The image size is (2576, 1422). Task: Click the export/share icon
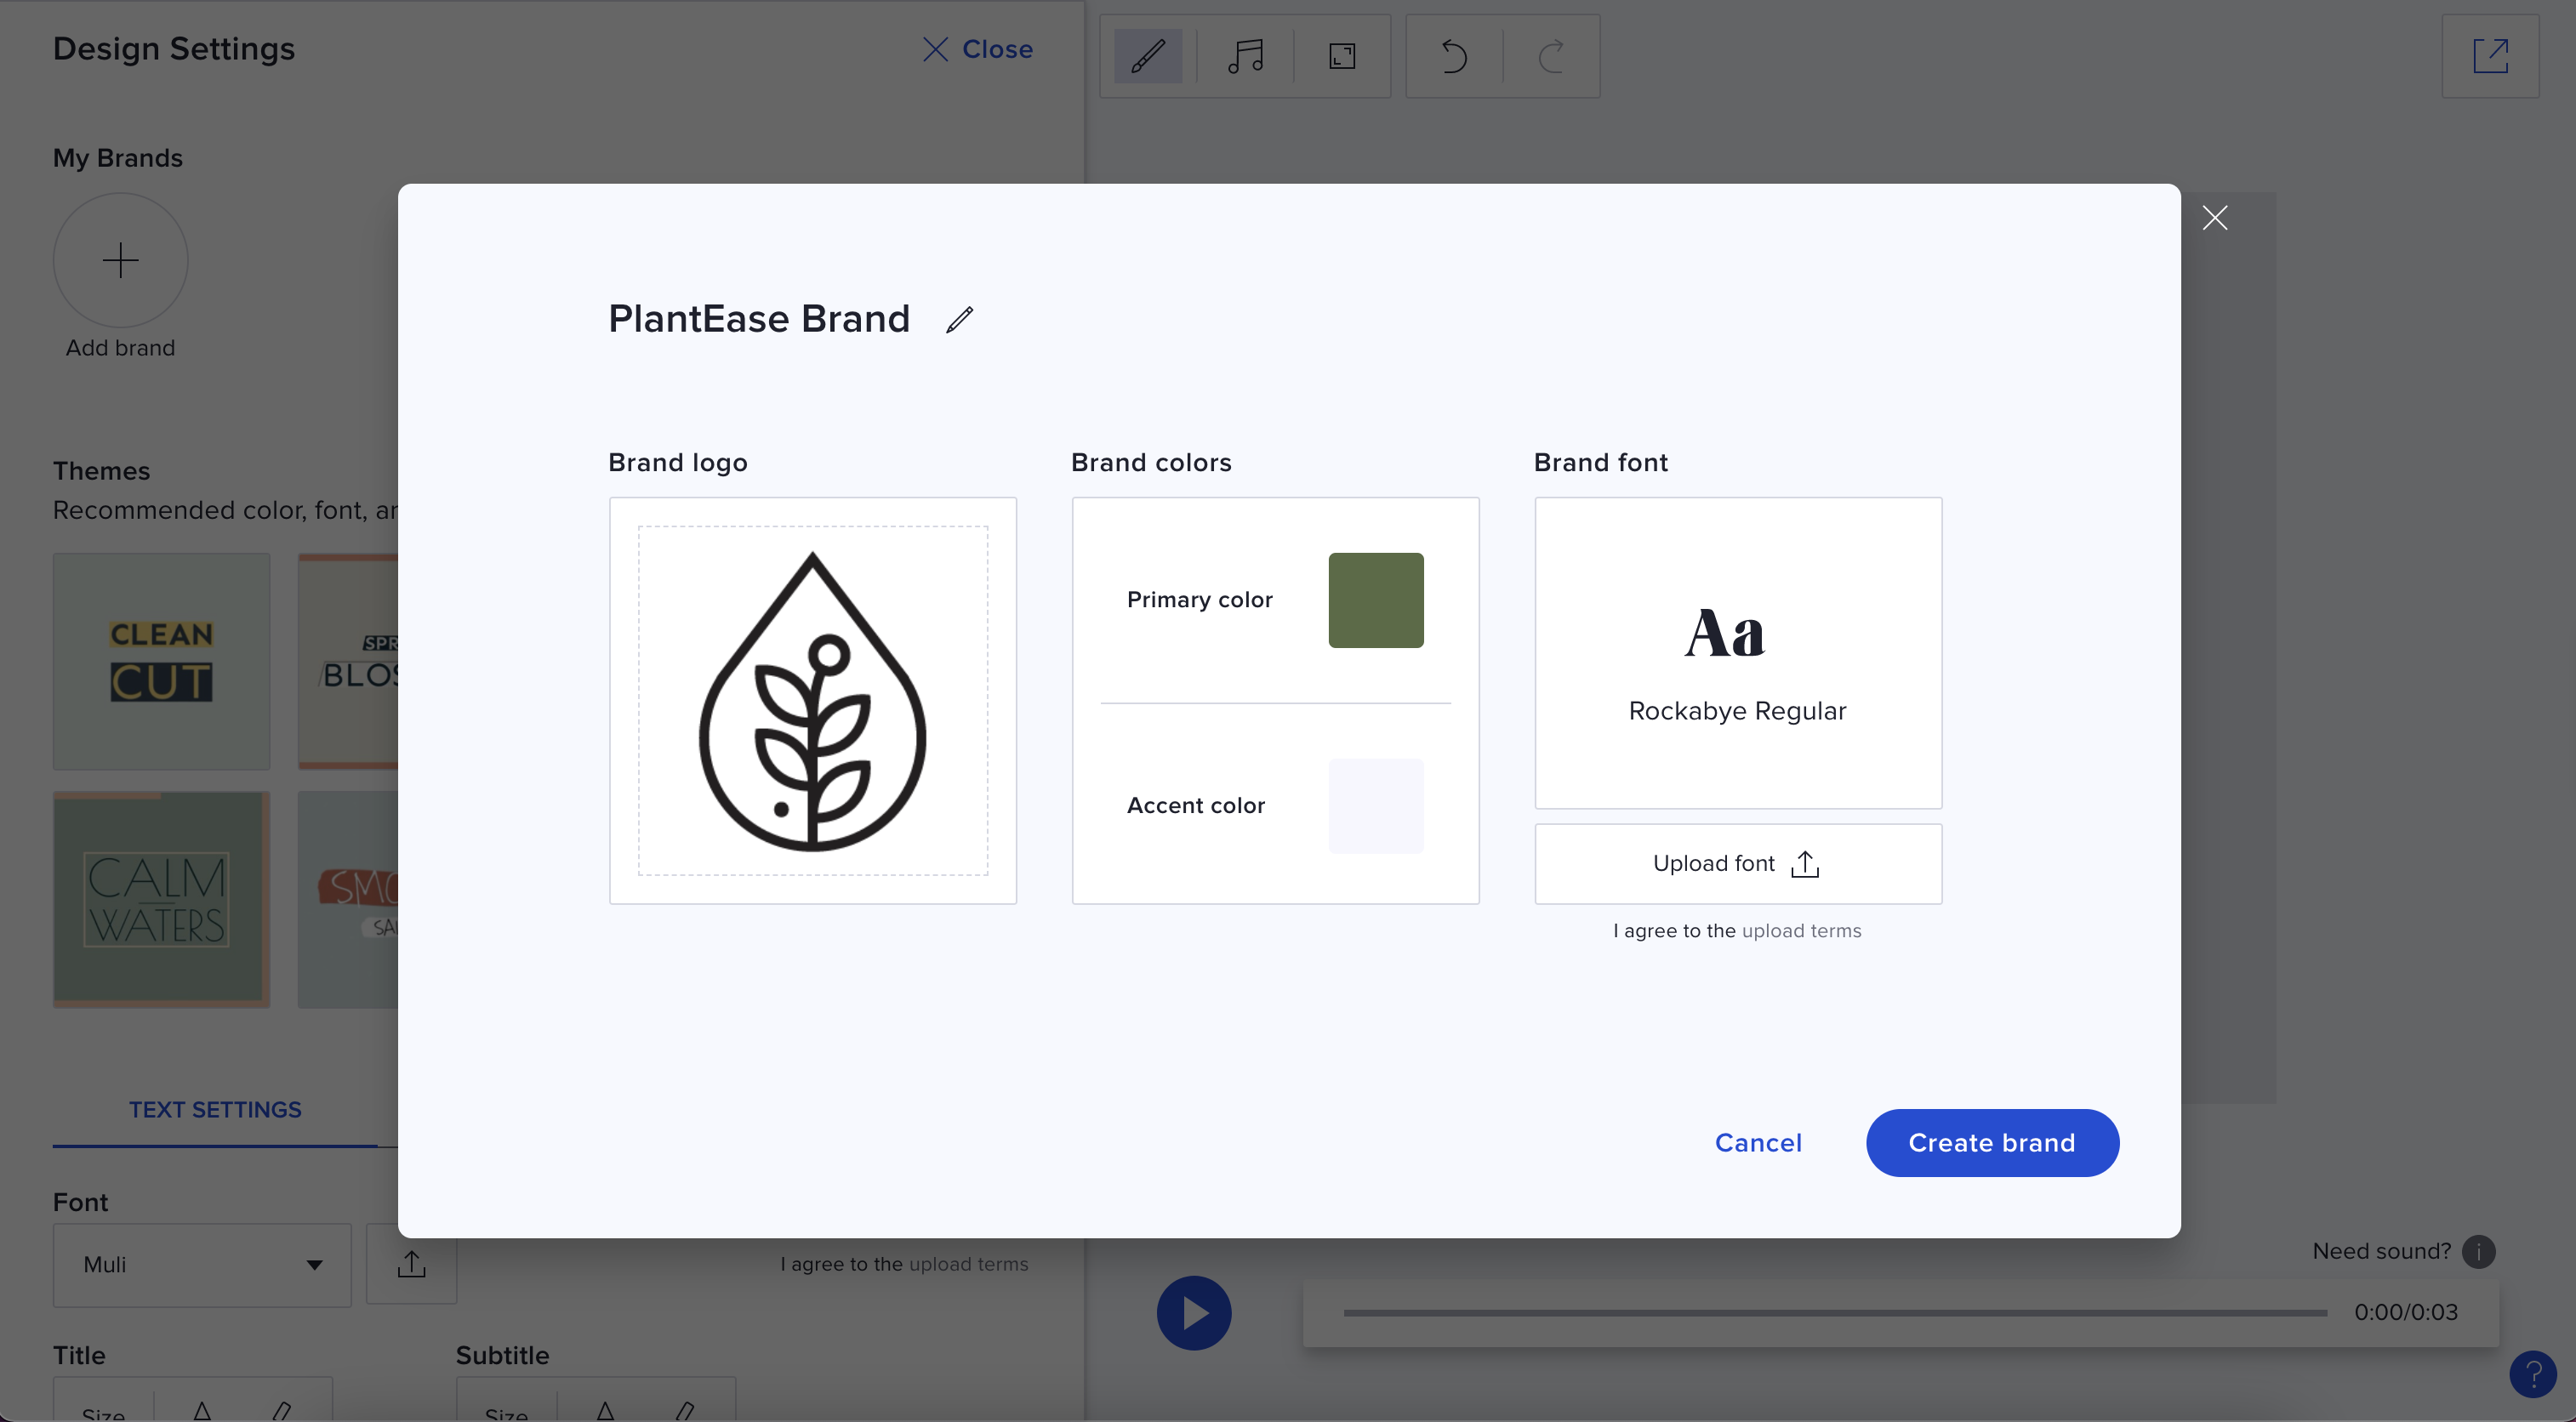click(2490, 54)
